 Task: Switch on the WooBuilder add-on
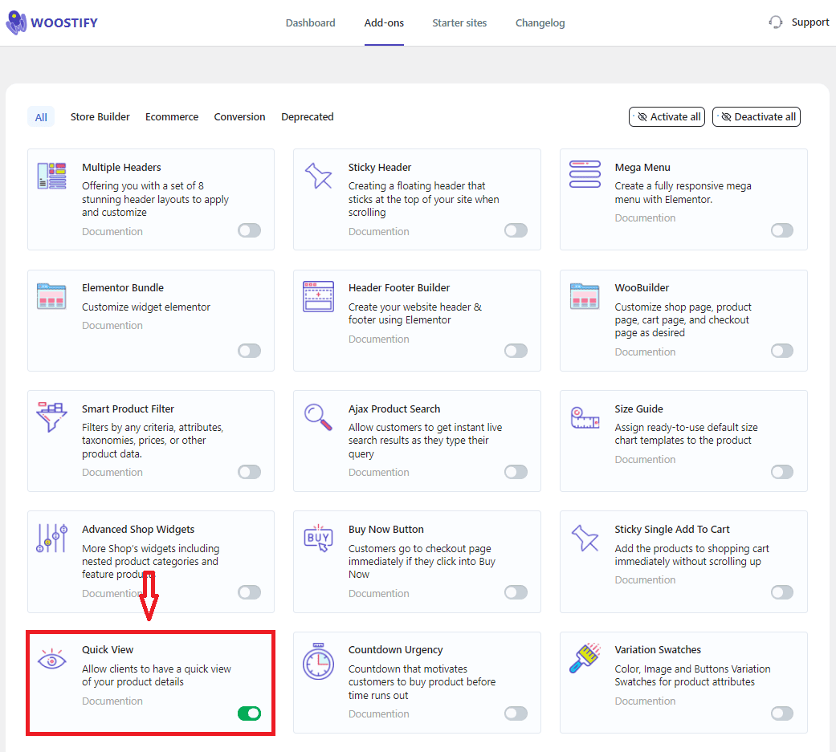[x=782, y=351]
